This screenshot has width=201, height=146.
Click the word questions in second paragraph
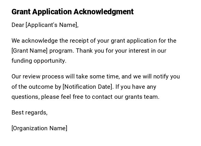25,97
